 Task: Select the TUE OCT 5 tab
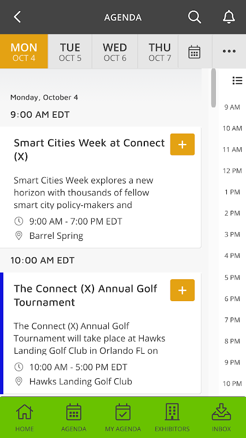click(70, 51)
